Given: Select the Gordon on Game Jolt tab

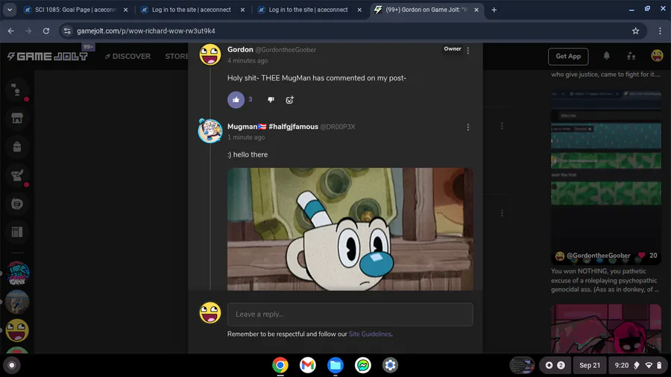Looking at the screenshot, I should (x=426, y=10).
